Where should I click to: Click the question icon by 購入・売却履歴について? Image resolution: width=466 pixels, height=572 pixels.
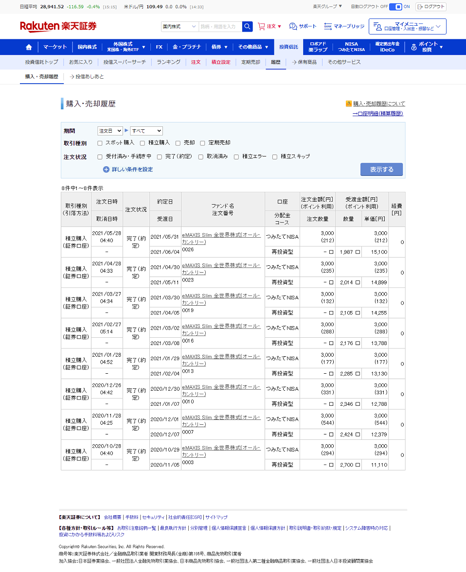(x=349, y=104)
